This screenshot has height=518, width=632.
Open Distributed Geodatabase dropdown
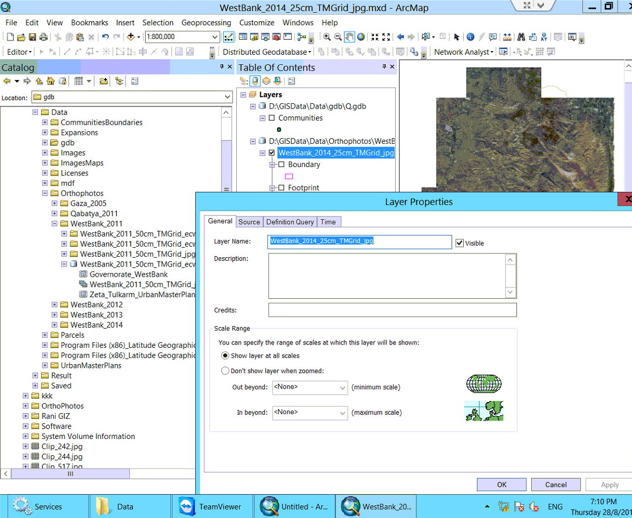point(267,52)
